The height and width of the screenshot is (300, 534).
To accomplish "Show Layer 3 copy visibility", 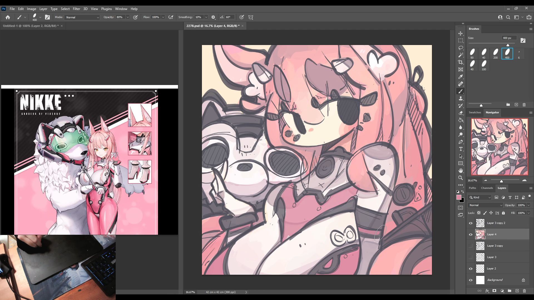I will click(471, 246).
